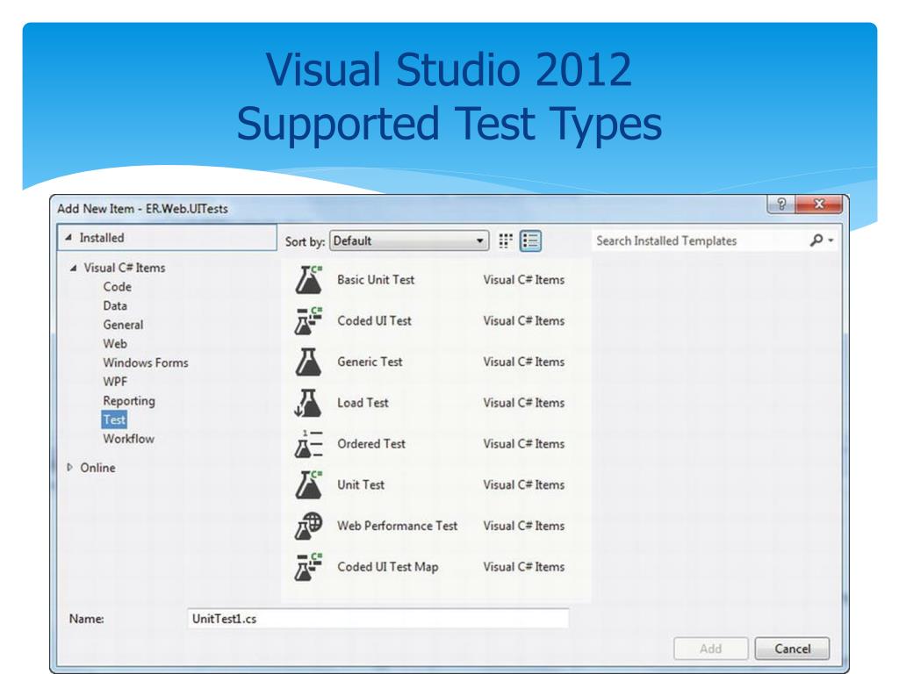Open the search options dropdown arrow
The image size is (899, 674).
pos(831,240)
